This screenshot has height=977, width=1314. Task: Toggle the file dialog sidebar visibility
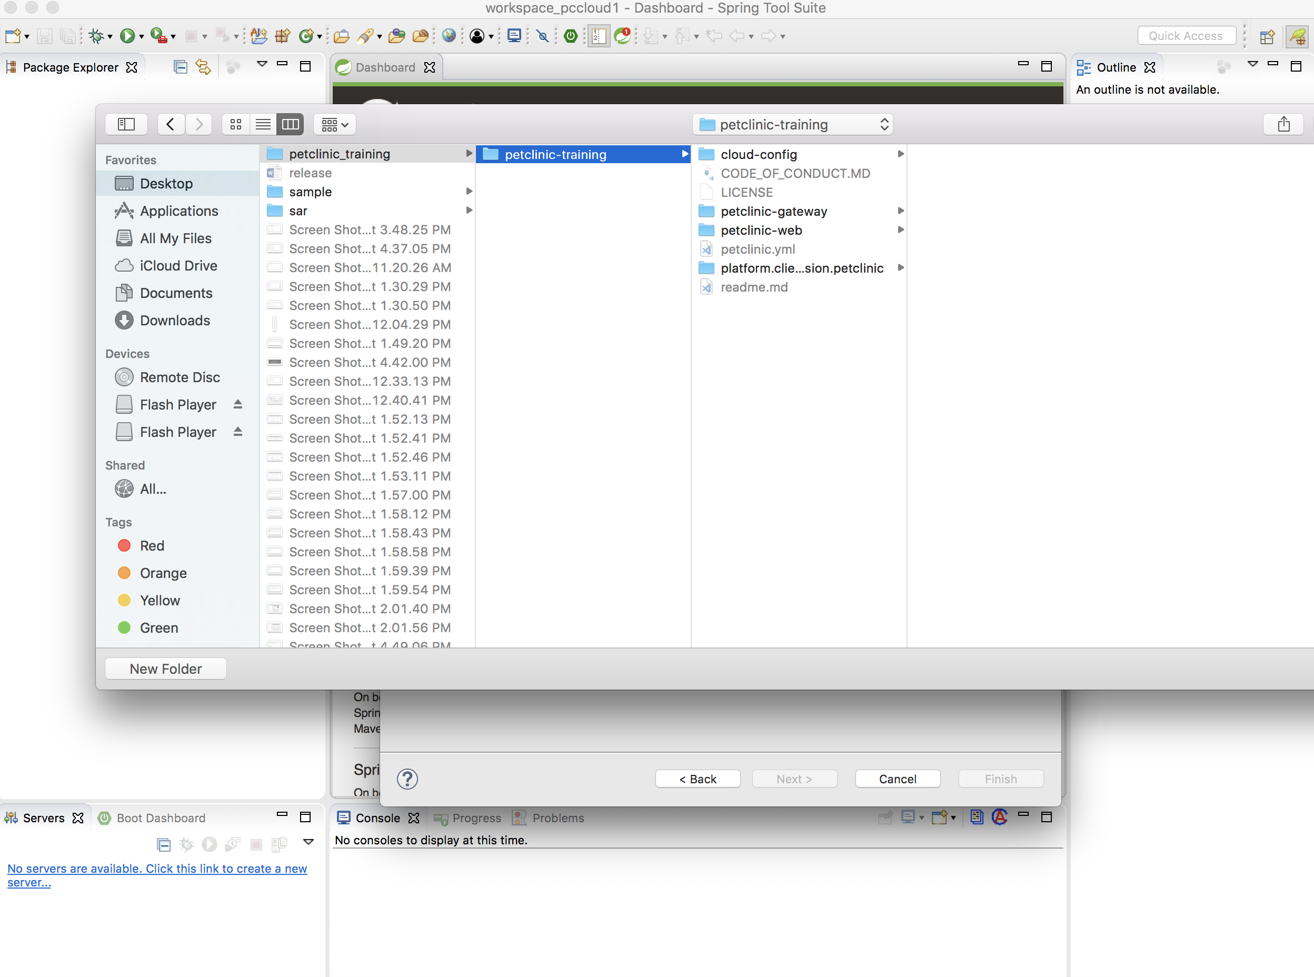pos(126,124)
